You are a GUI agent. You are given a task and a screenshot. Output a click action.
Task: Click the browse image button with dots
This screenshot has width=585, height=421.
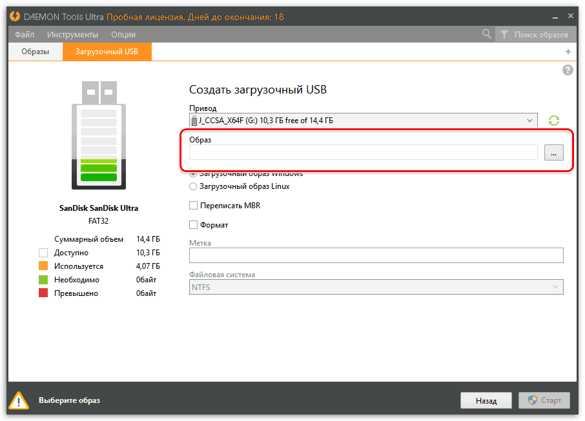pyautogui.click(x=553, y=152)
